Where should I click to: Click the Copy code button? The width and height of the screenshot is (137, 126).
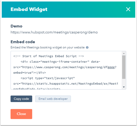pos(21,99)
